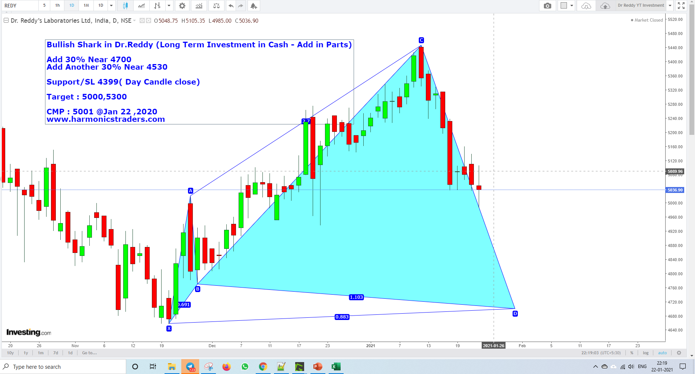This screenshot has height=374, width=695.
Task: Take a chart snapshot with the camera icon
Action: pyautogui.click(x=547, y=6)
